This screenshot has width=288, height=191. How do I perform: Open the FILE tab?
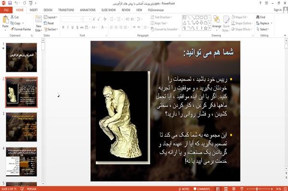(x=6, y=10)
